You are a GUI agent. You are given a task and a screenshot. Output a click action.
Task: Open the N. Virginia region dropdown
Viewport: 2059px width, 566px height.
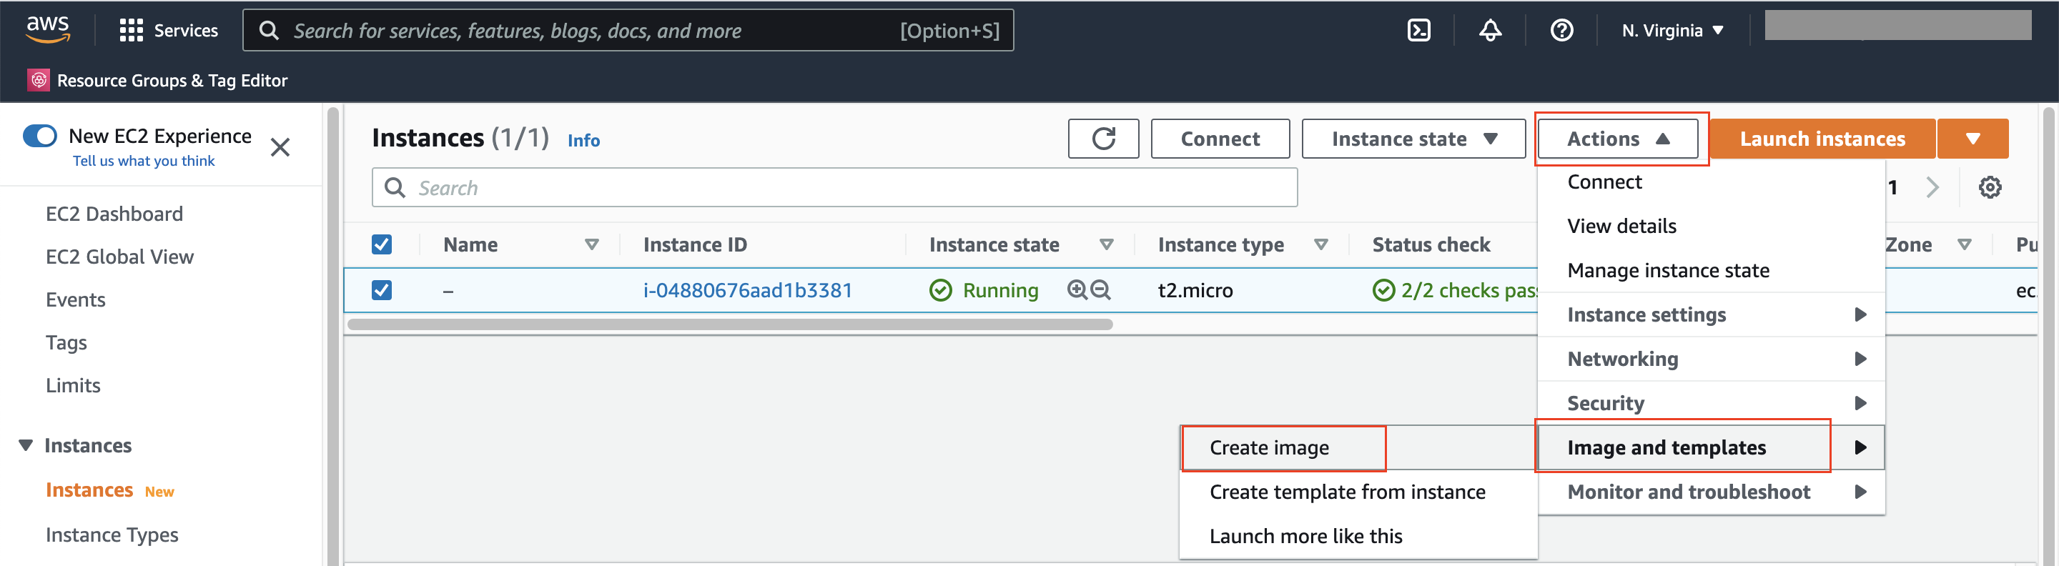1672,31
